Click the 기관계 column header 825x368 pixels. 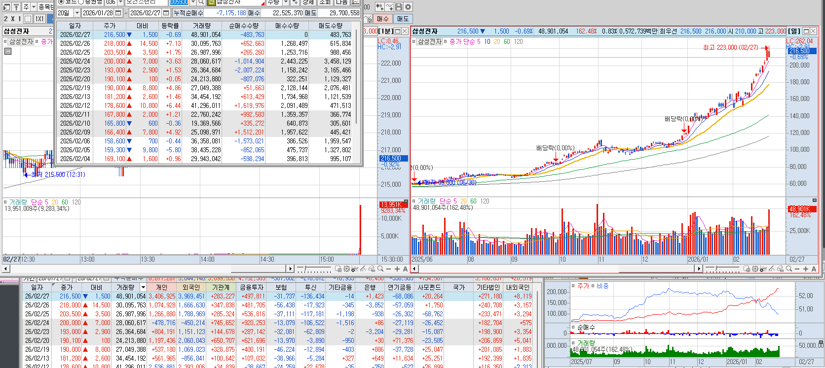(x=221, y=287)
